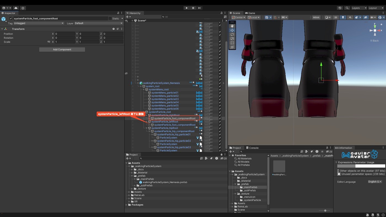The width and height of the screenshot is (386, 217).
Task: Collapse the systemParticle_hipRoot tree node
Action: point(146,128)
